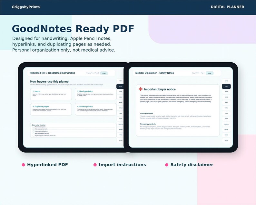Open VISITS side tab on Read Me First page
This screenshot has height=205, width=256.
[x=121, y=92]
